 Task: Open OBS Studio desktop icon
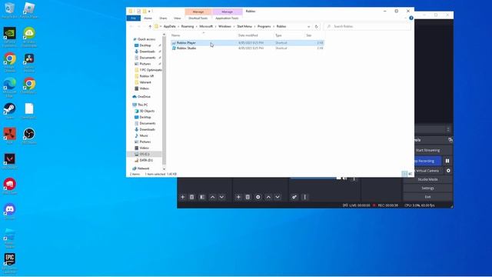[x=29, y=136]
